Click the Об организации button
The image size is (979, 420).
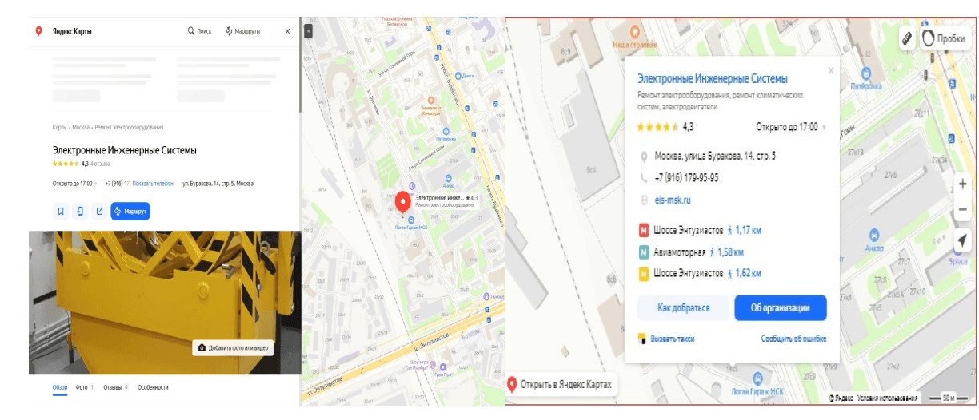pyautogui.click(x=781, y=308)
